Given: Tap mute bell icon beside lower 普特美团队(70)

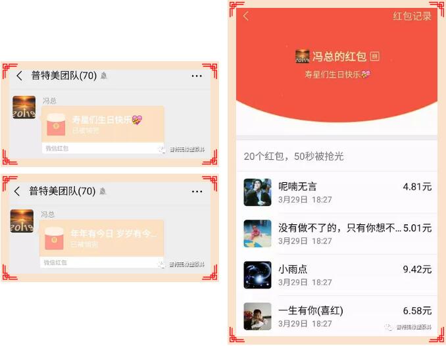Looking at the screenshot, I should click(x=103, y=191).
